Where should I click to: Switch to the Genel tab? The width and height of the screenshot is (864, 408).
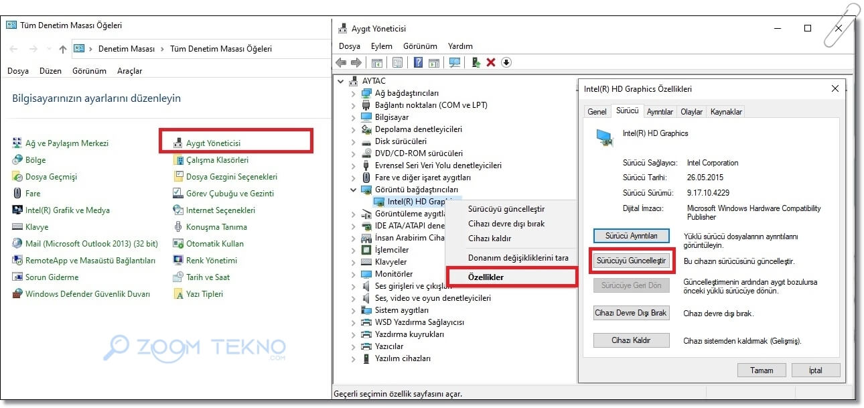[x=597, y=112]
